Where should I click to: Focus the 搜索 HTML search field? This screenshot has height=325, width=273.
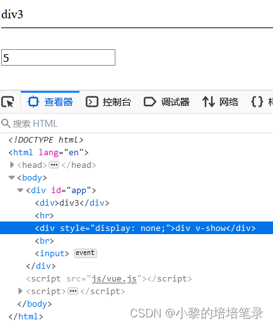[137, 124]
